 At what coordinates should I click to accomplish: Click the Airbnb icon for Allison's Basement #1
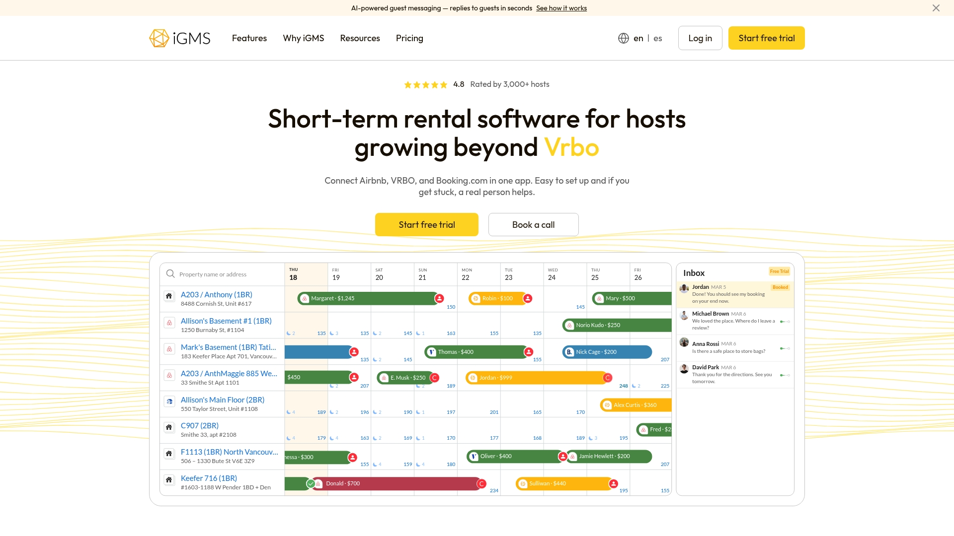(169, 323)
